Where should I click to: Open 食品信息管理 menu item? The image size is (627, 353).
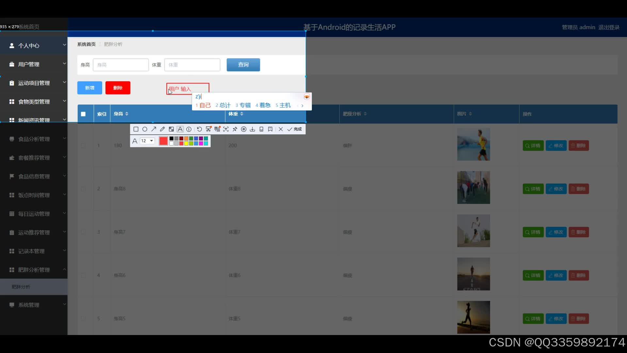tap(34, 176)
